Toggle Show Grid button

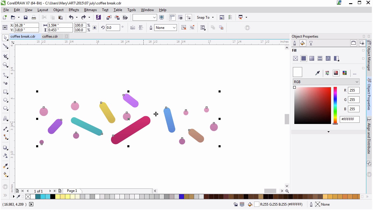180,17
